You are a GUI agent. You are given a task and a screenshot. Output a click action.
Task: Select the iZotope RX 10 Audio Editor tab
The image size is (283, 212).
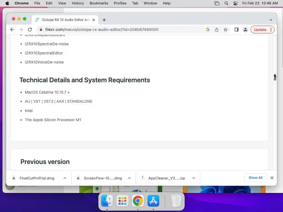point(65,20)
